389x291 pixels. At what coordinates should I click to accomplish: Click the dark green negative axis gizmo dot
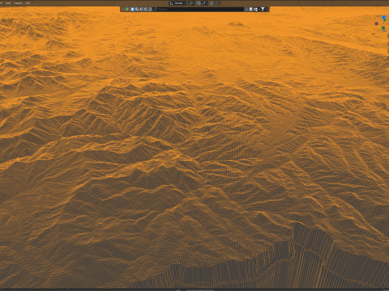pyautogui.click(x=383, y=27)
